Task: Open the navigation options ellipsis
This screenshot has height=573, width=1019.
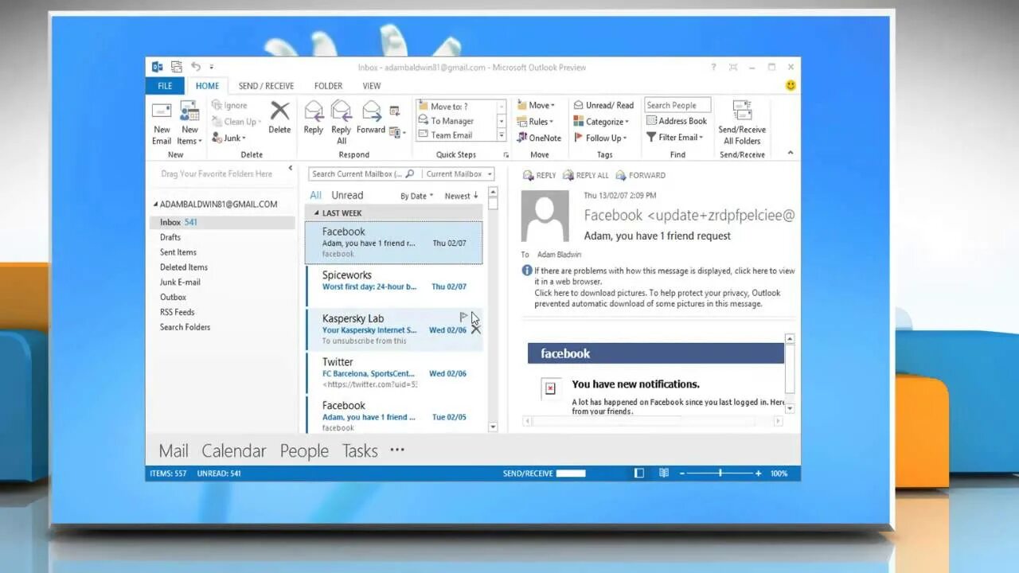Action: point(397,450)
